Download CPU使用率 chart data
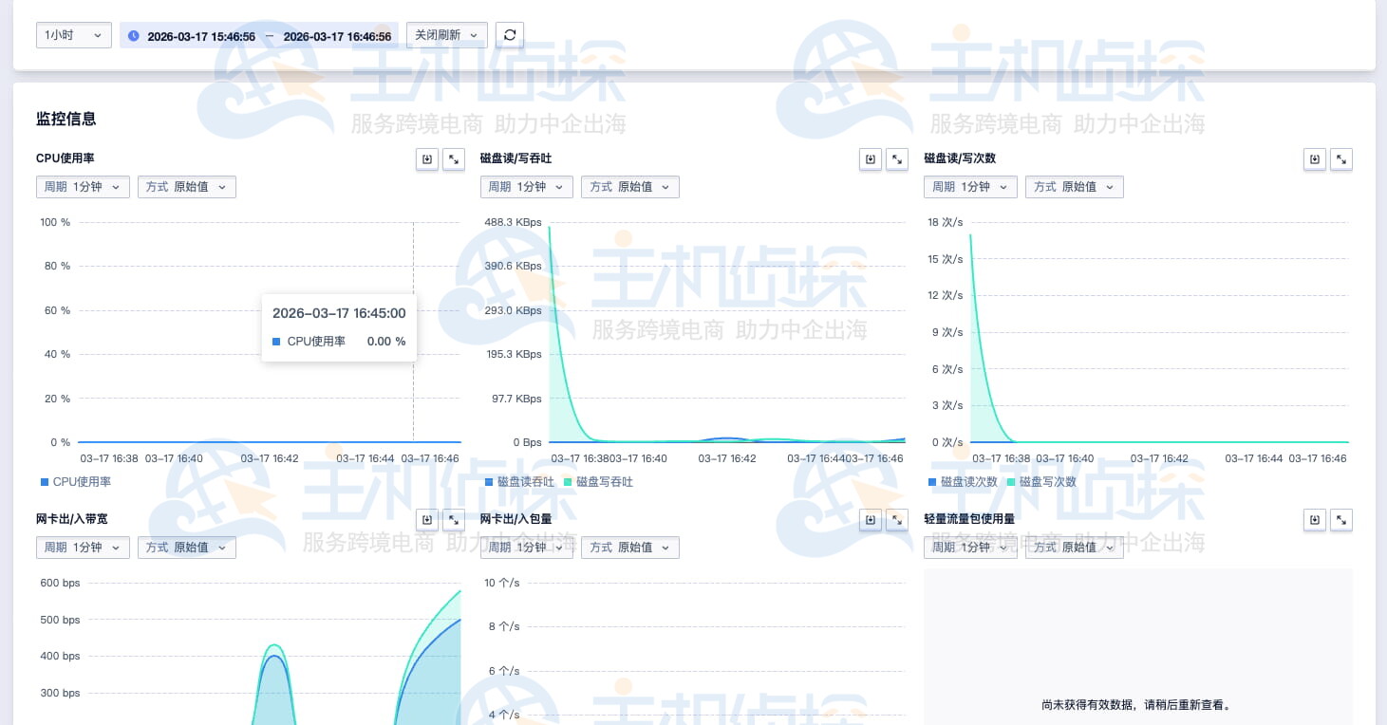The width and height of the screenshot is (1387, 725). pyautogui.click(x=426, y=159)
